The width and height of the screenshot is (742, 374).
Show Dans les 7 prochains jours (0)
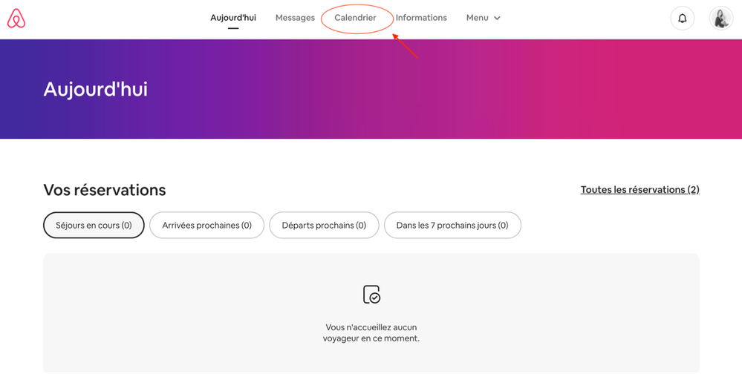[x=452, y=226]
